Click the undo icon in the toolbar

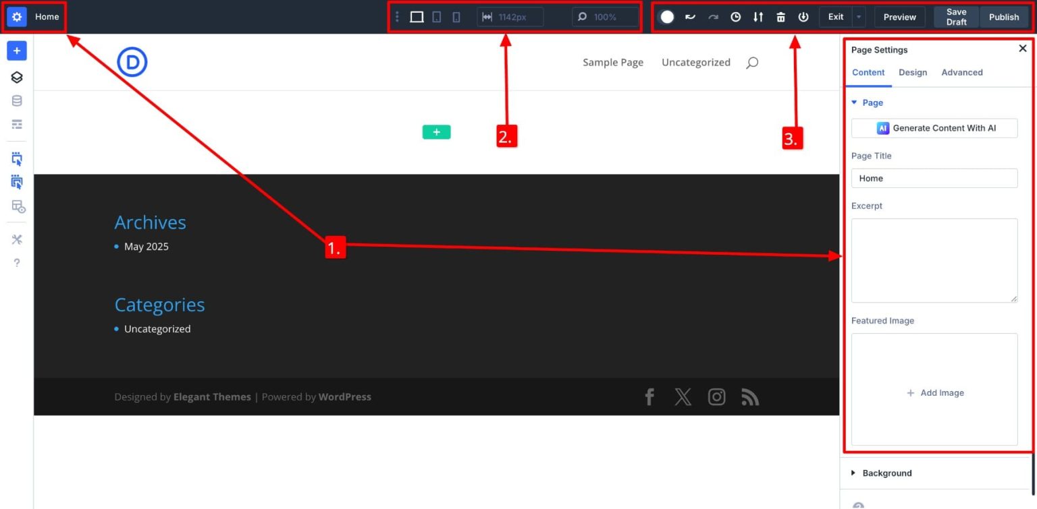coord(690,16)
